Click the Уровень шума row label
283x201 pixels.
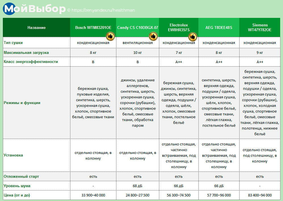pos(17,186)
